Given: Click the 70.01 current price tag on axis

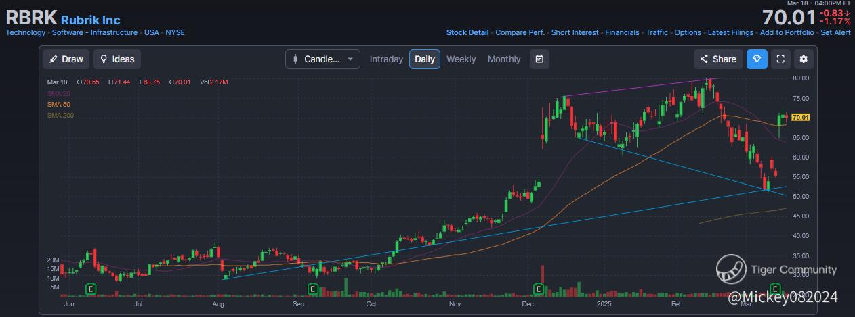Looking at the screenshot, I should [801, 118].
